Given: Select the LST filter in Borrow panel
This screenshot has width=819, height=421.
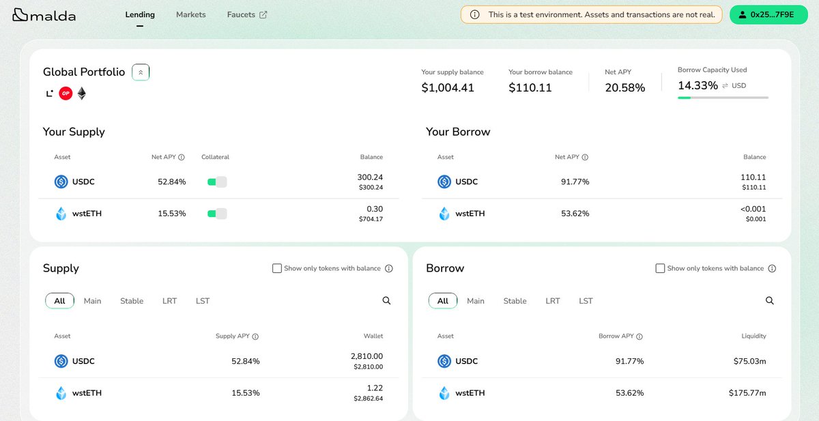Looking at the screenshot, I should click(586, 301).
